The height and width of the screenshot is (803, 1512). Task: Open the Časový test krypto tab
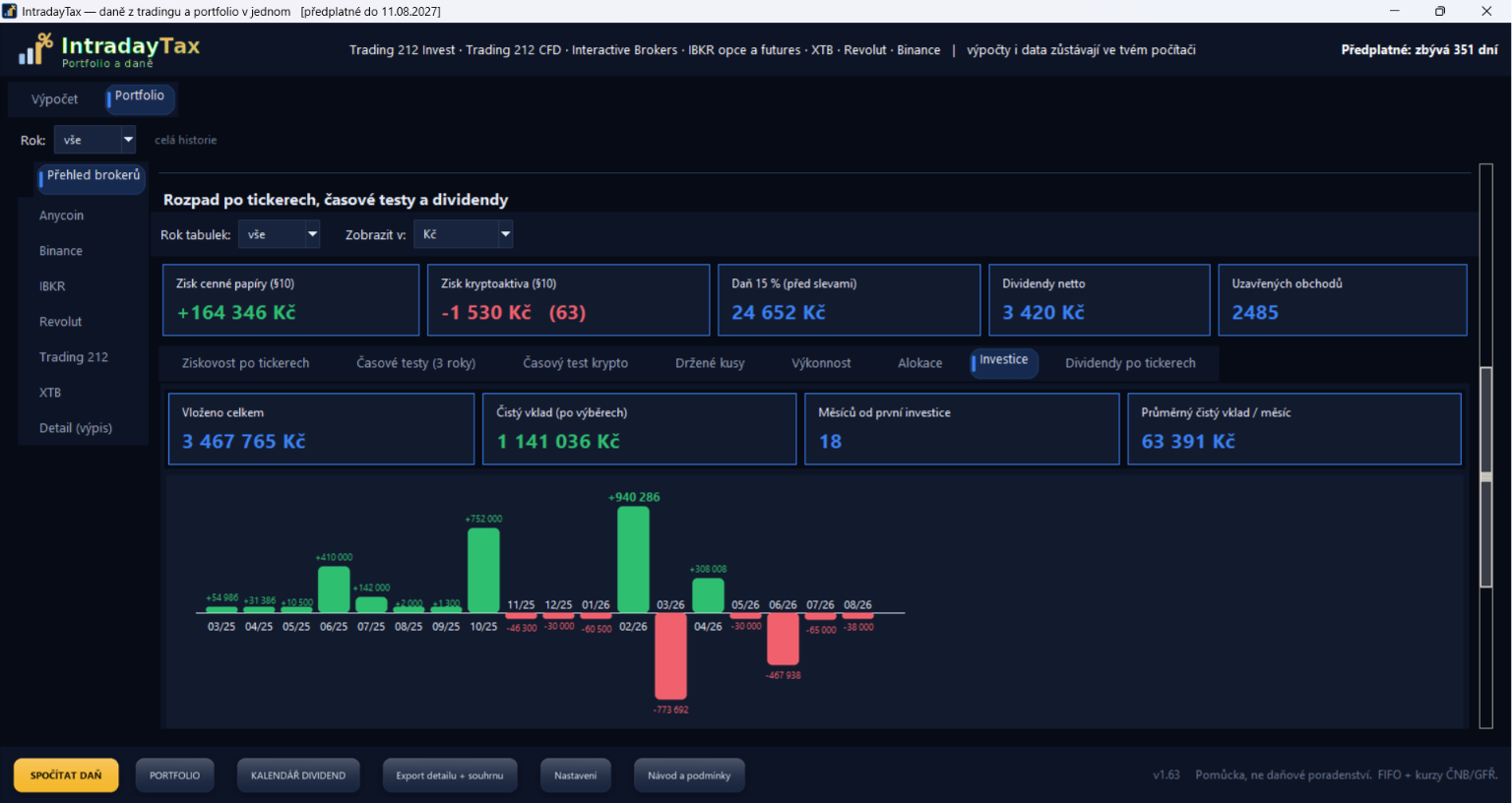coord(575,363)
